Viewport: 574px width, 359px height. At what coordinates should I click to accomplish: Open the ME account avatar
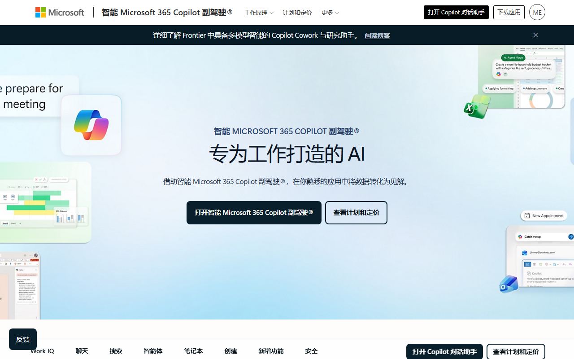(x=537, y=12)
